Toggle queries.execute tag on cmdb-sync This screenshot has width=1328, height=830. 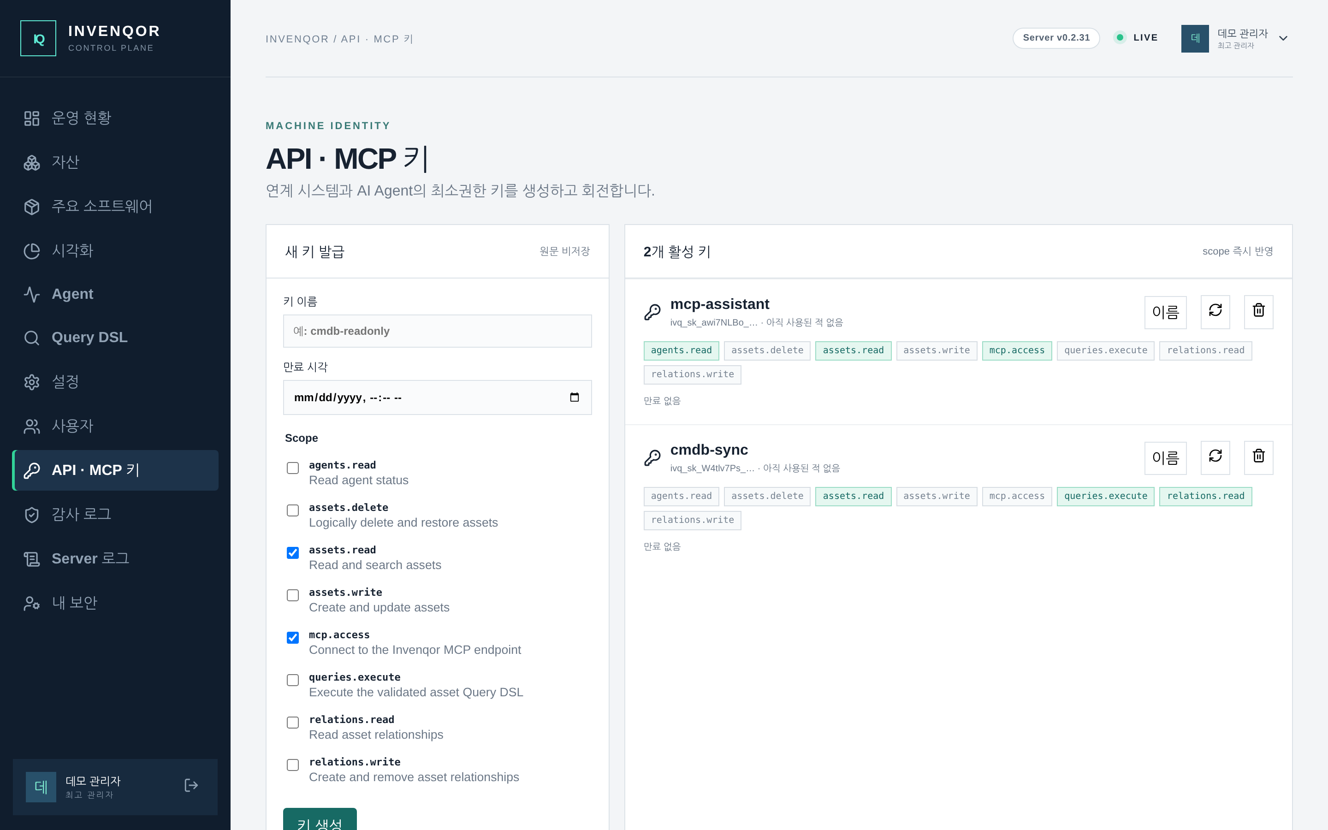click(1106, 496)
